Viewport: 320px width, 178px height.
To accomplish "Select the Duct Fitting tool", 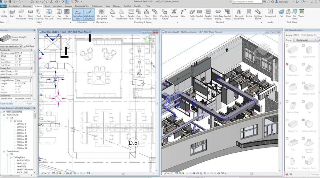I will [30, 14].
